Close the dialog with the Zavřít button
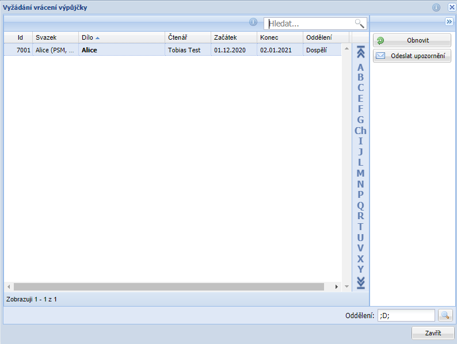 point(433,333)
